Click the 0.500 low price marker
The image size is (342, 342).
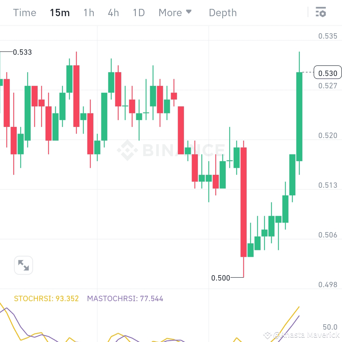pyautogui.click(x=221, y=278)
